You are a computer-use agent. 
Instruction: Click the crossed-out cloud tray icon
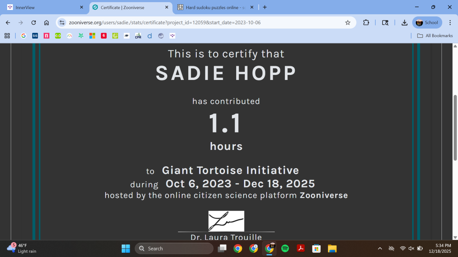(x=391, y=248)
